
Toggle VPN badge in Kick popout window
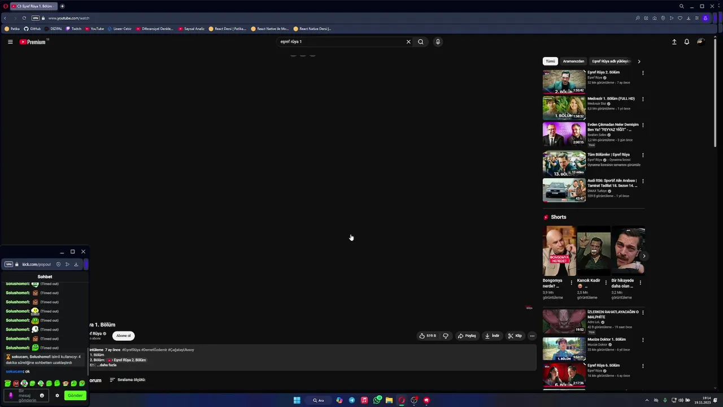pyautogui.click(x=8, y=265)
